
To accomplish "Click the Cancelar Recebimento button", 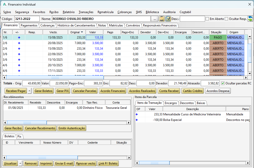I will [x=40, y=128].
